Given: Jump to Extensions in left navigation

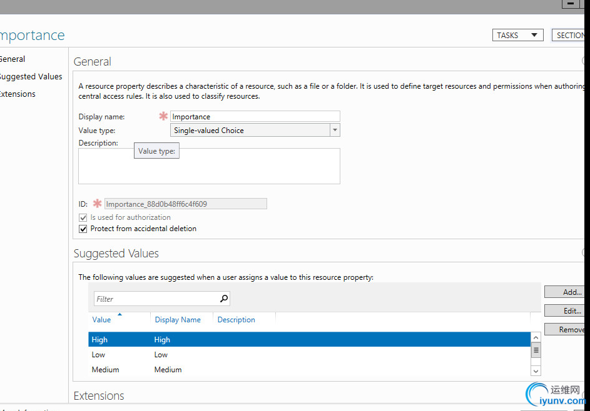Looking at the screenshot, I should (x=18, y=94).
